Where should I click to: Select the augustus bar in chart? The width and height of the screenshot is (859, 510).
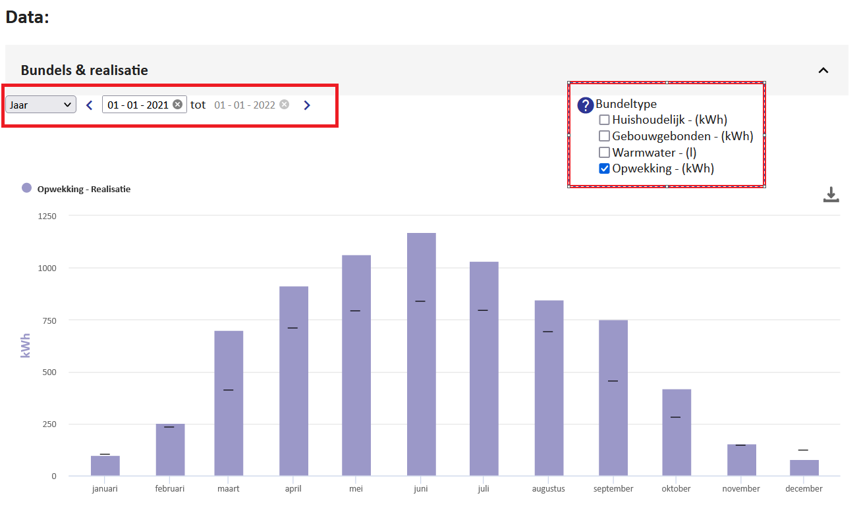(x=549, y=388)
